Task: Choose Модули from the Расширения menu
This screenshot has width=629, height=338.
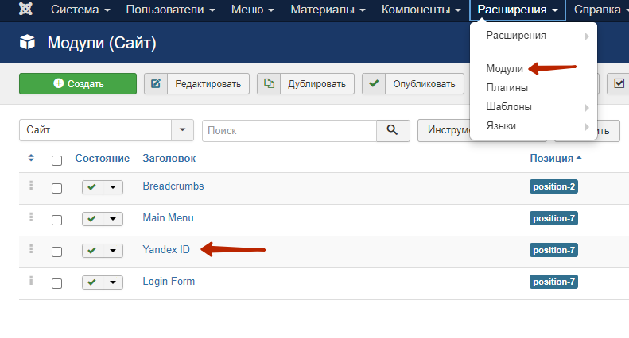Action: (504, 69)
